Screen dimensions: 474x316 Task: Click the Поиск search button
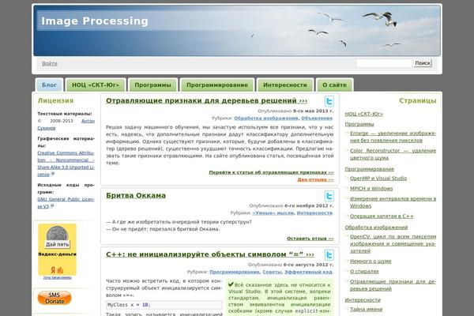(423, 63)
